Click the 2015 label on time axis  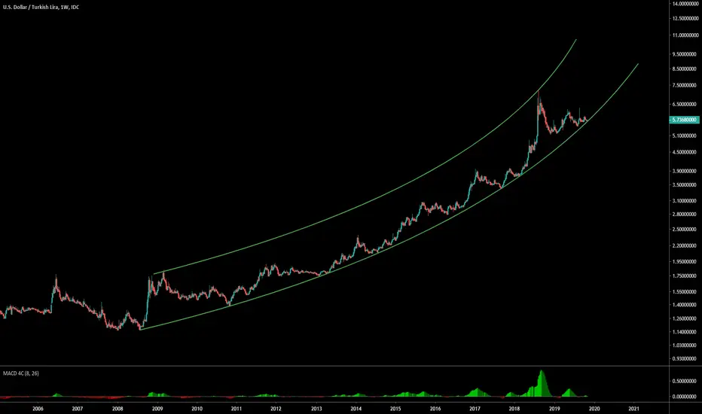pos(395,409)
